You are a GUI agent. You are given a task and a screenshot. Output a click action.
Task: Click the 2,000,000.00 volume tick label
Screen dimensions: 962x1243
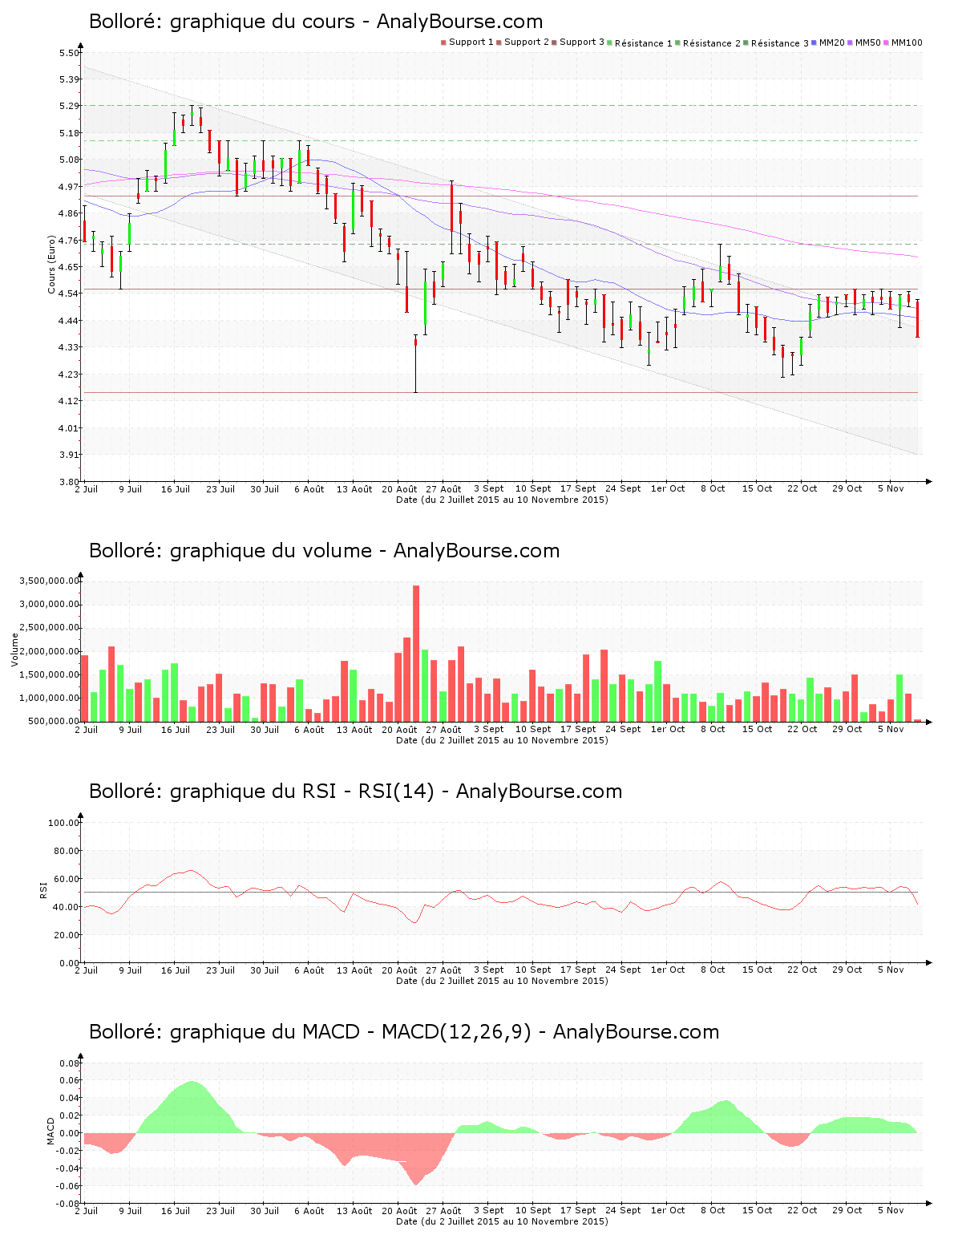pos(48,651)
